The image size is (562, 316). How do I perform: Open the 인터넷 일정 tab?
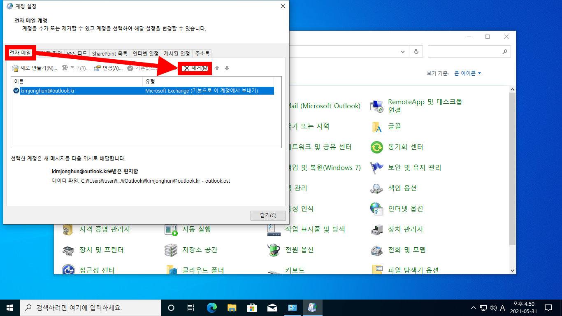146,53
